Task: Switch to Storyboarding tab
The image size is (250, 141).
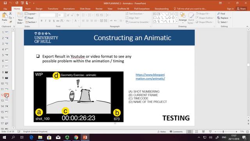Action: [161, 9]
